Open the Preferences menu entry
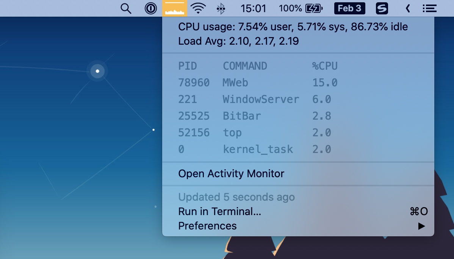 (x=207, y=226)
